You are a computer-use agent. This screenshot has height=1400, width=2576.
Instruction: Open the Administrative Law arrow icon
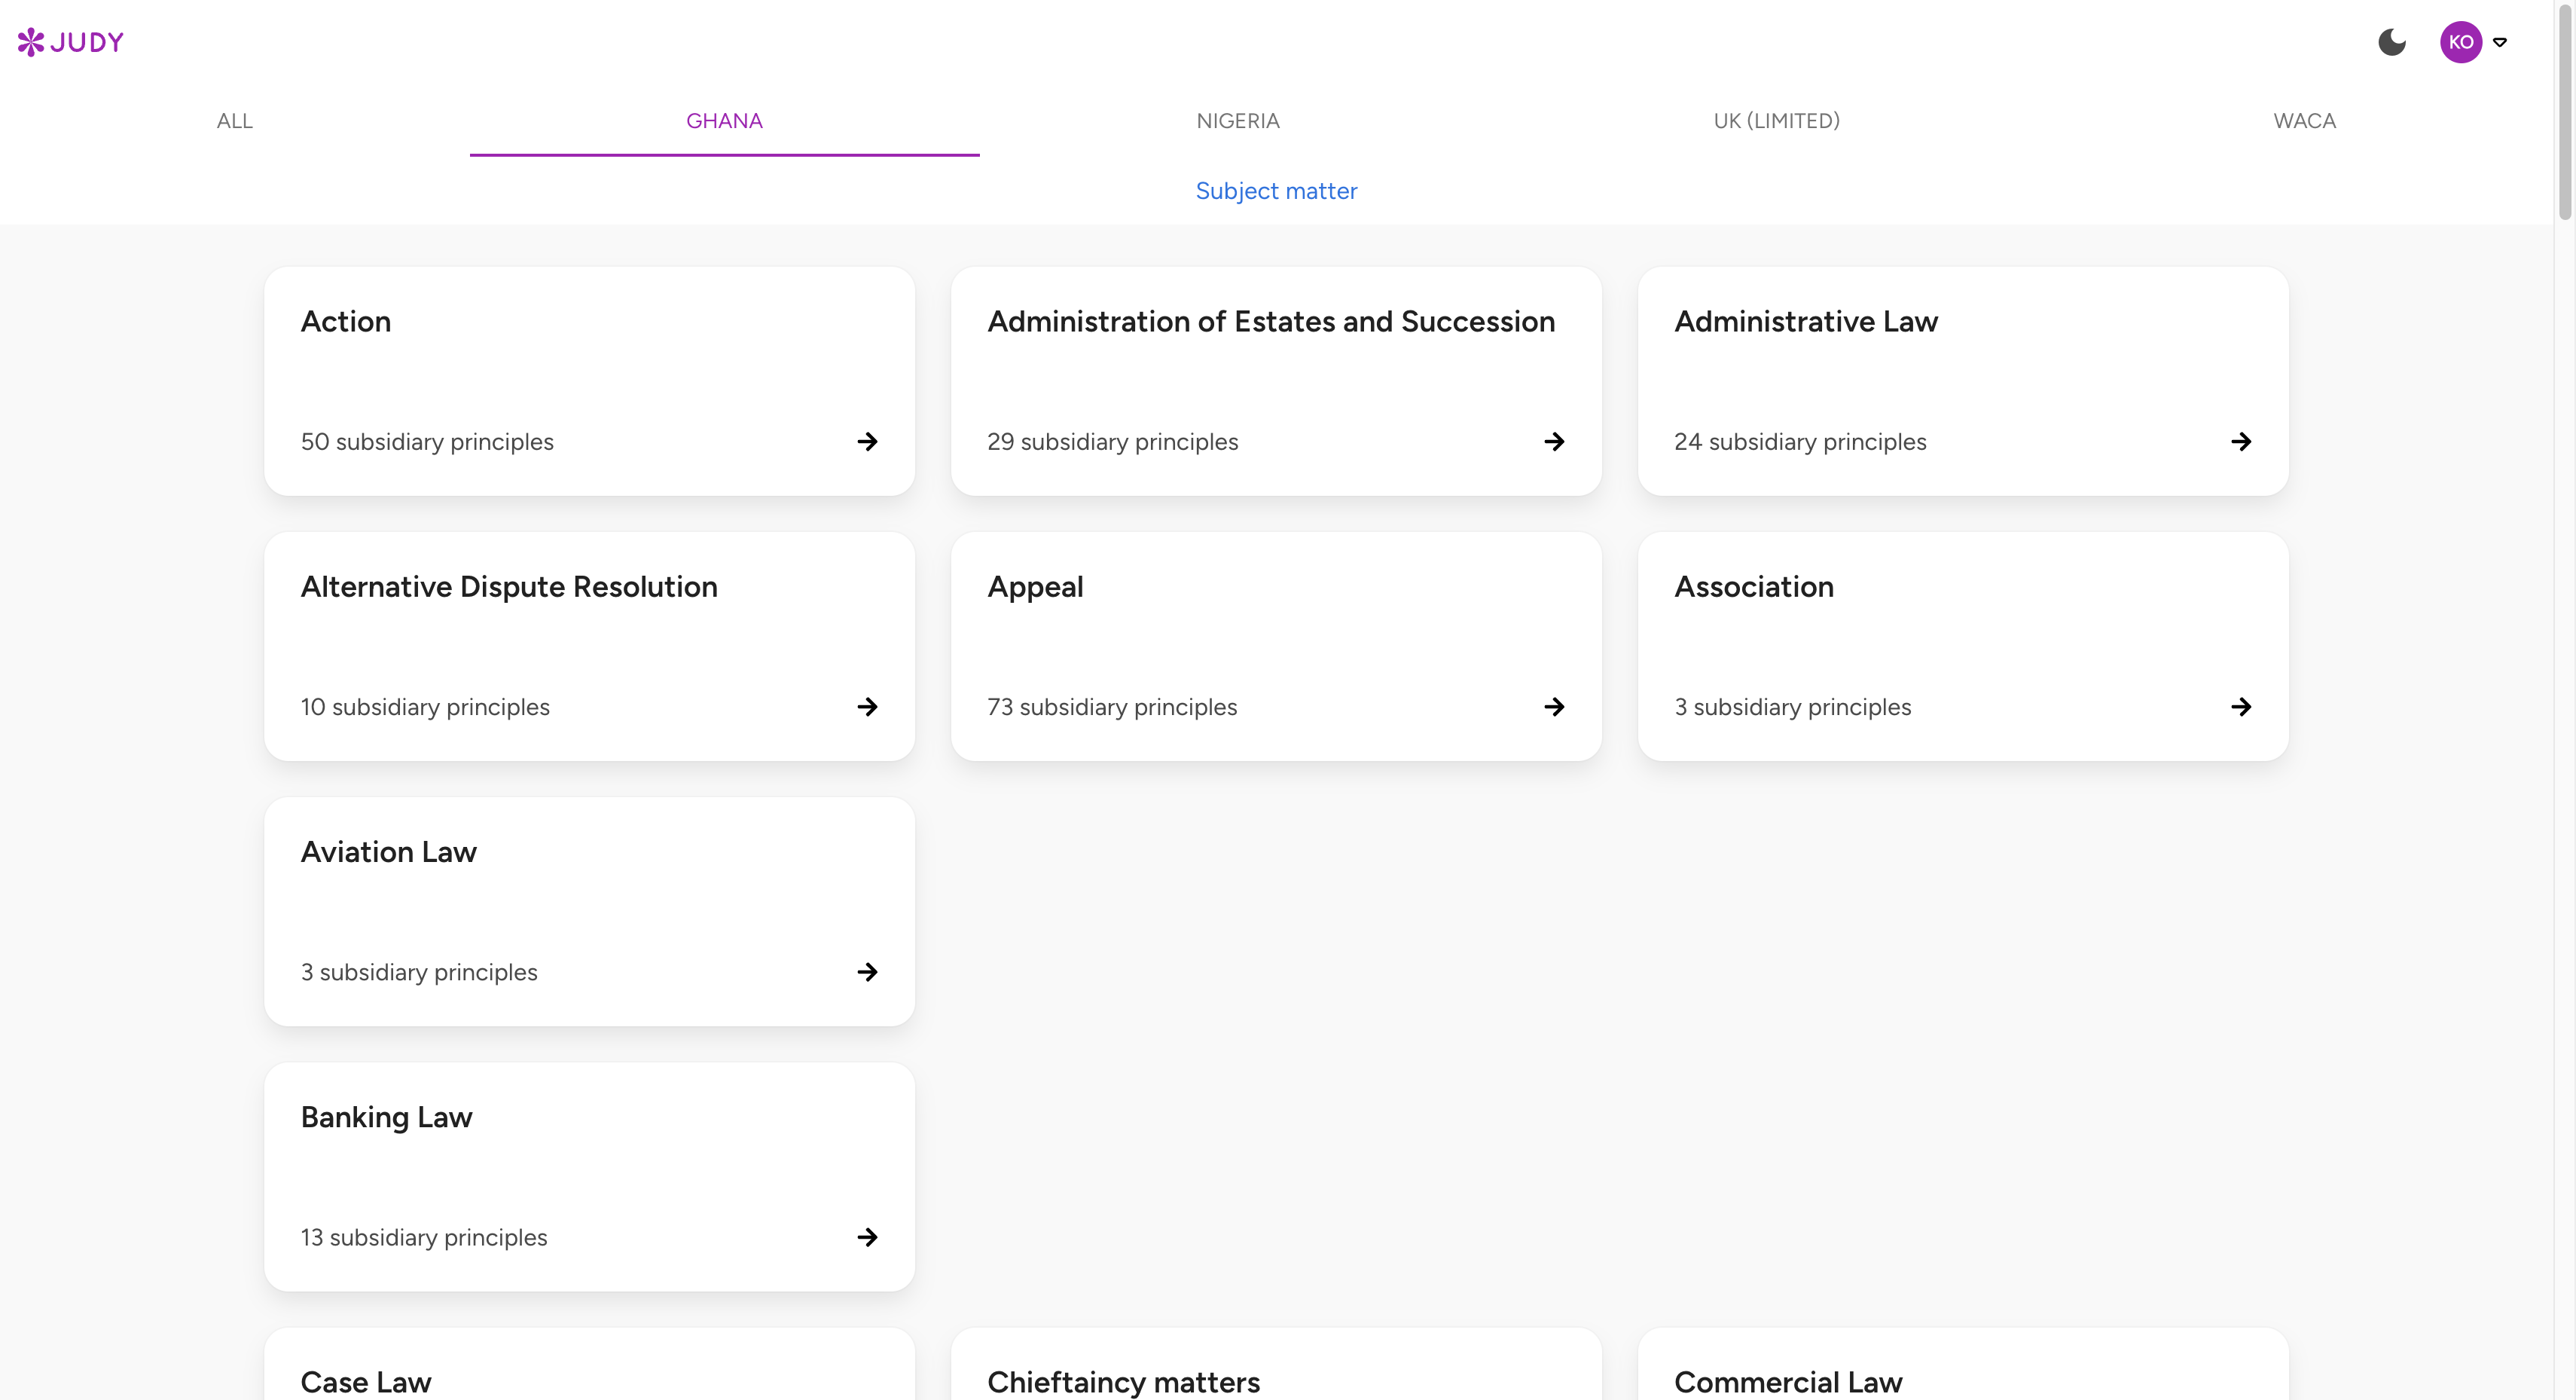tap(2240, 442)
